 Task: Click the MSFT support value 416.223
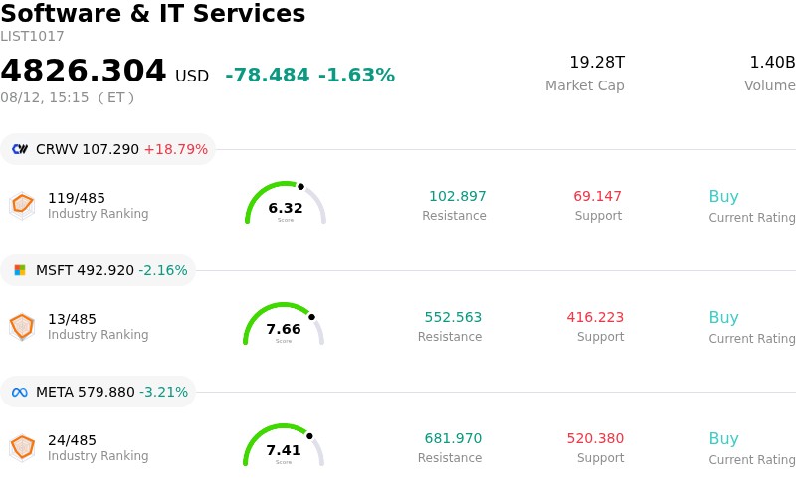point(595,317)
